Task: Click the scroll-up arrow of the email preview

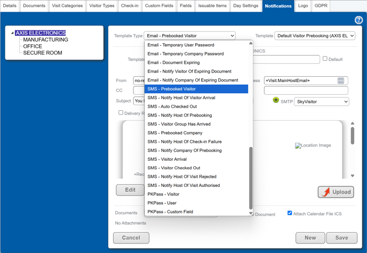Action: click(352, 124)
